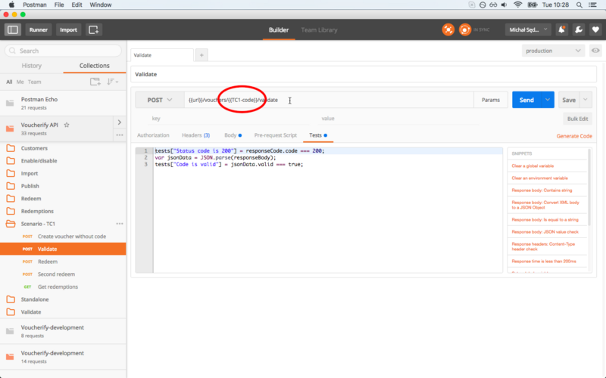Screen dimensions: 606x378
Task: Open user account dropdown Michal
Action: coord(527,29)
